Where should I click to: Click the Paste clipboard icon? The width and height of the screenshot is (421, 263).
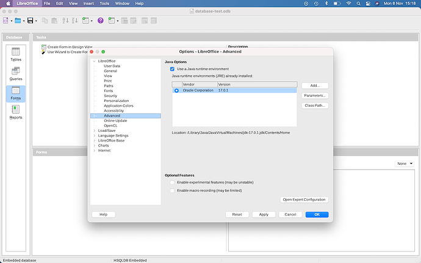click(x=54, y=21)
